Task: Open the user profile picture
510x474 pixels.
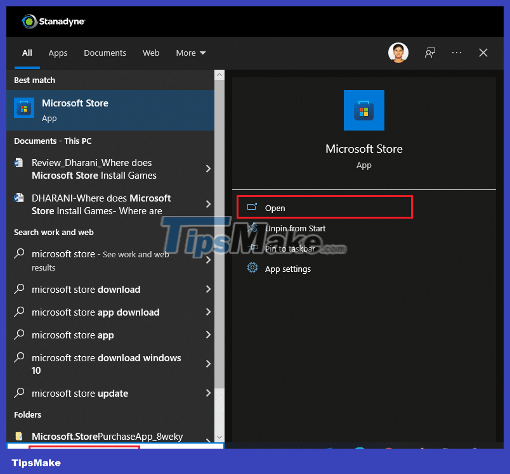Action: coord(398,53)
